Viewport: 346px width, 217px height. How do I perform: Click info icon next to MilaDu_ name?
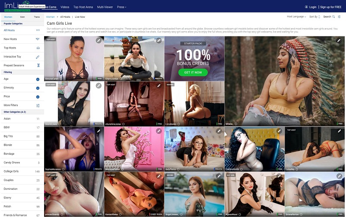coord(236,124)
